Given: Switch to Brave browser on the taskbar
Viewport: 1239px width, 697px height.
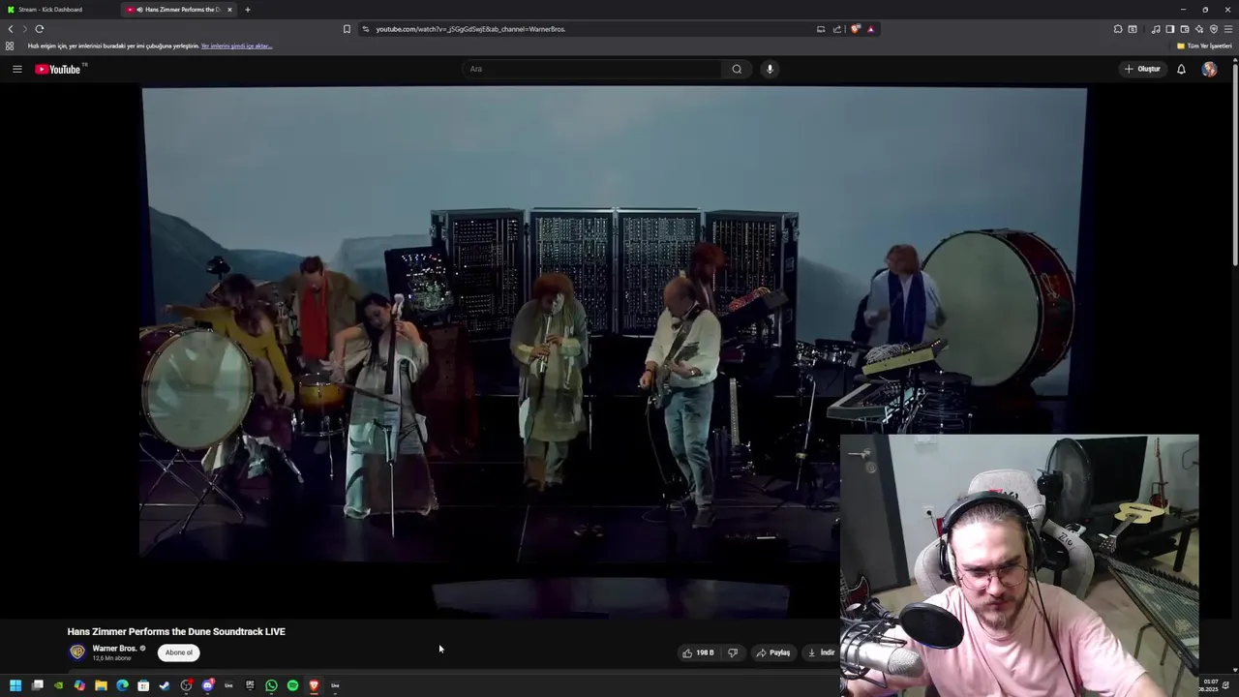Looking at the screenshot, I should tap(314, 685).
